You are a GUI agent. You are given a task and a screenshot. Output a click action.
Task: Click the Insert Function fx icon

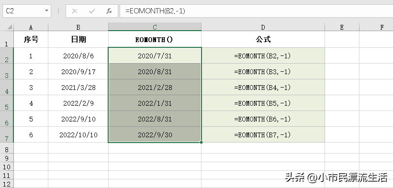coord(109,11)
